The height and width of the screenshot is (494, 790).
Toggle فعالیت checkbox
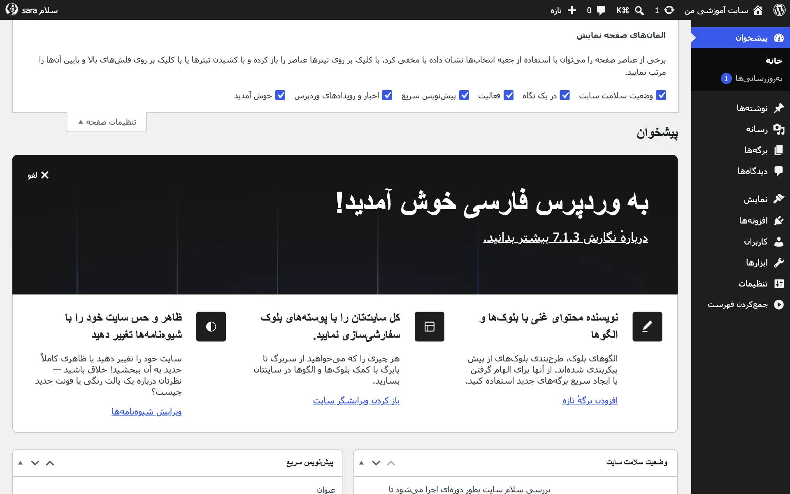click(509, 96)
